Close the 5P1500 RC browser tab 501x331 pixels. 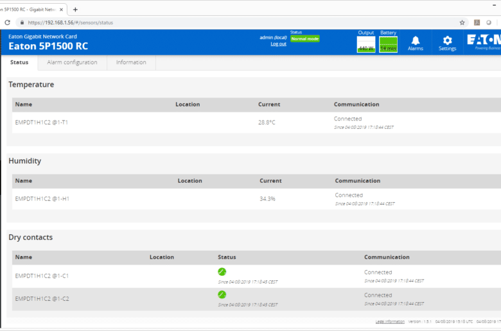coord(62,10)
